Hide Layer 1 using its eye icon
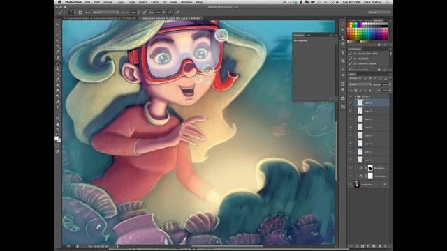 pos(351,160)
